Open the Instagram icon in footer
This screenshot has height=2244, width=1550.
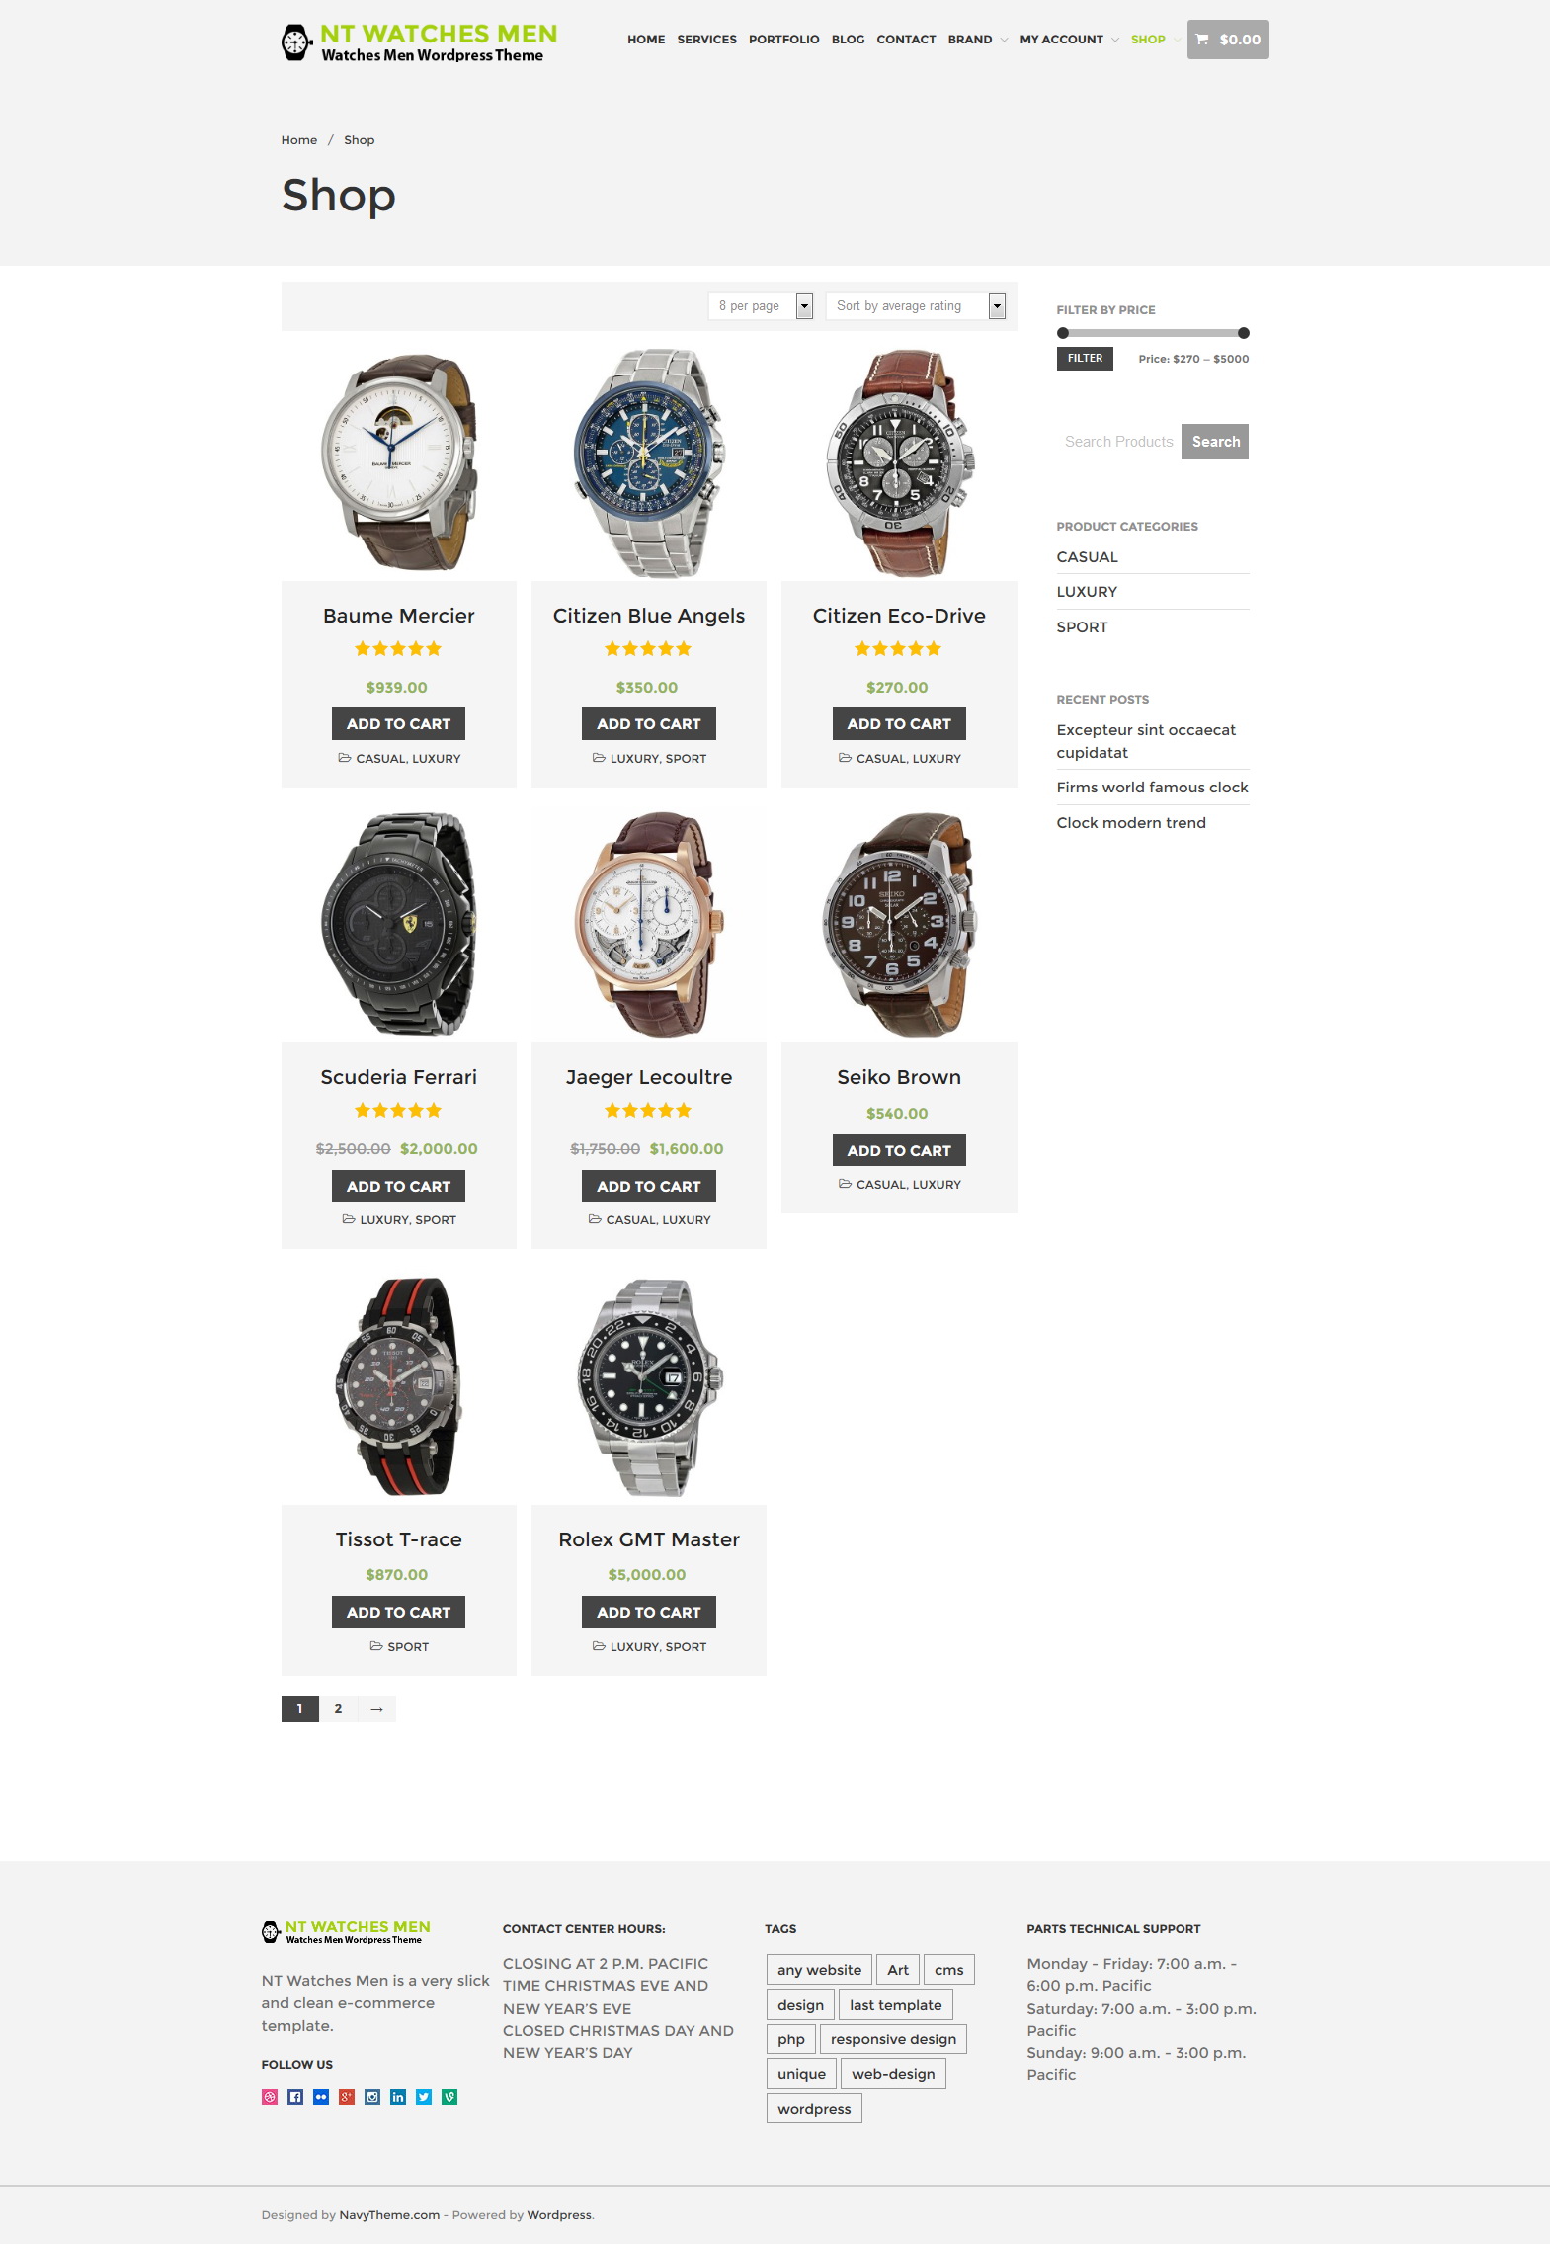[x=372, y=2097]
